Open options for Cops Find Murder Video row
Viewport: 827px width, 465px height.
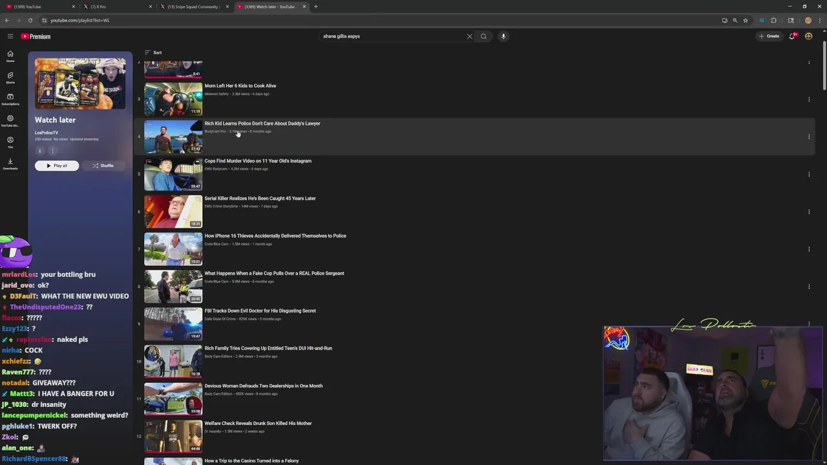(x=809, y=174)
